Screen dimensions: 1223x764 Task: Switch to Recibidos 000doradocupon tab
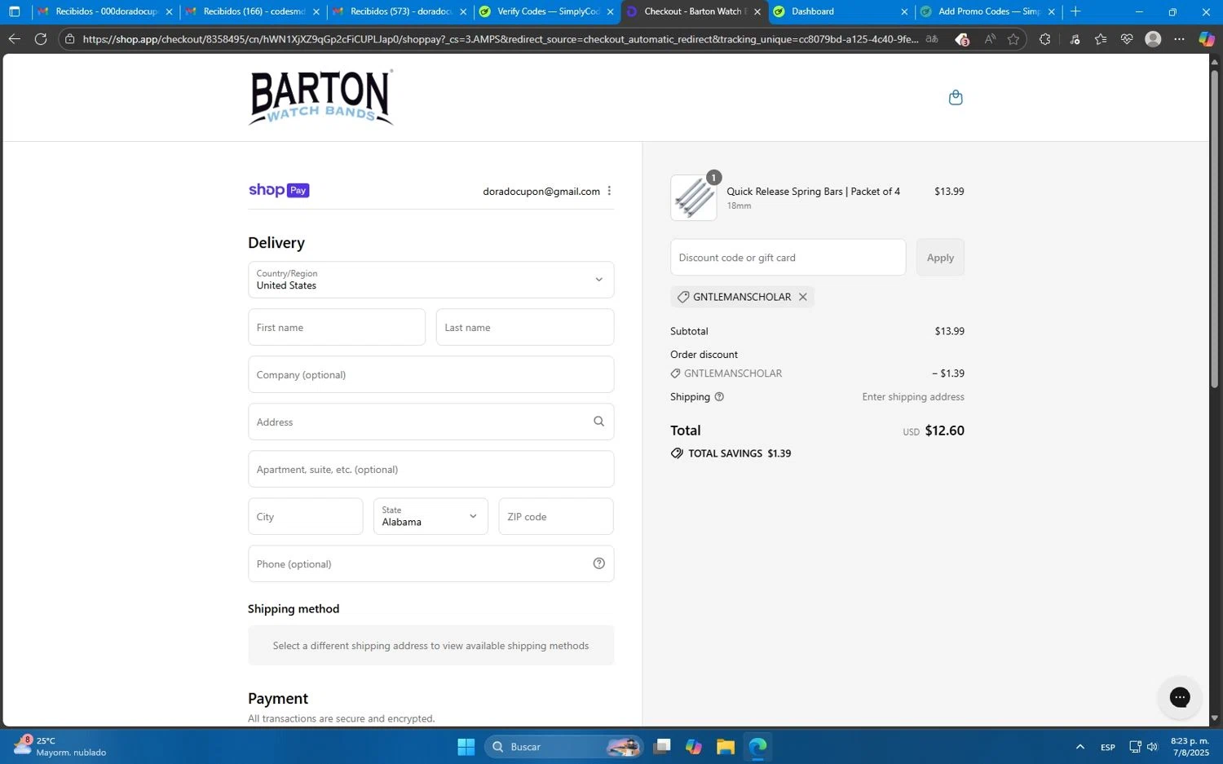tap(105, 11)
